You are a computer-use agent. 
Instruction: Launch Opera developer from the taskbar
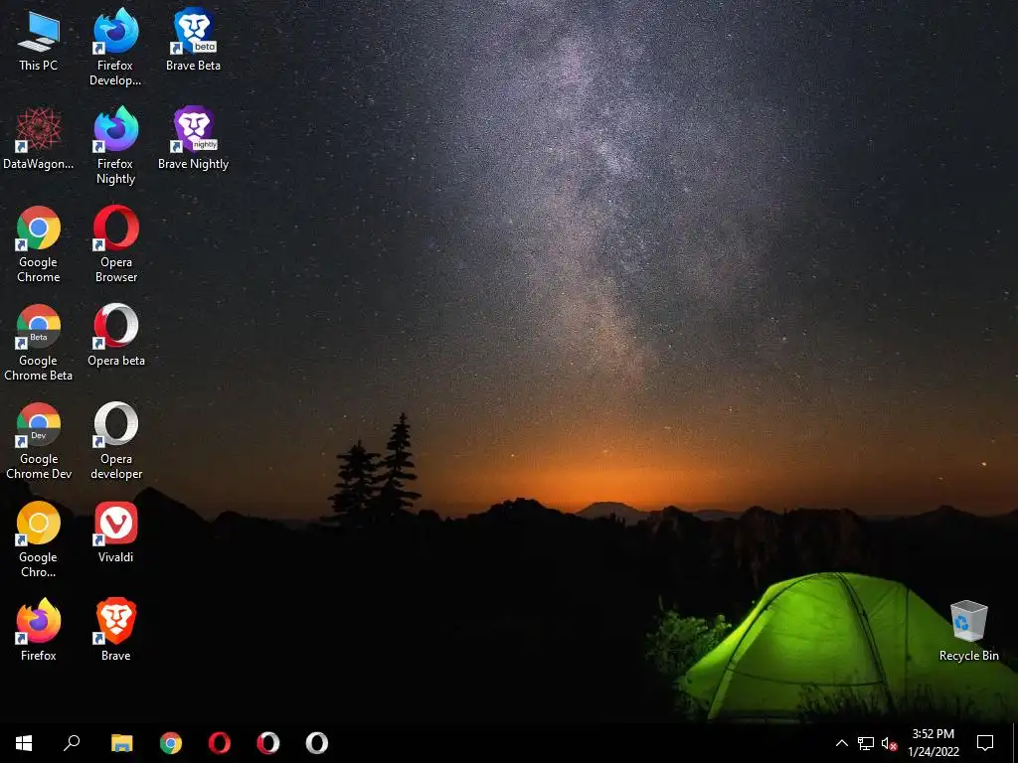(317, 743)
